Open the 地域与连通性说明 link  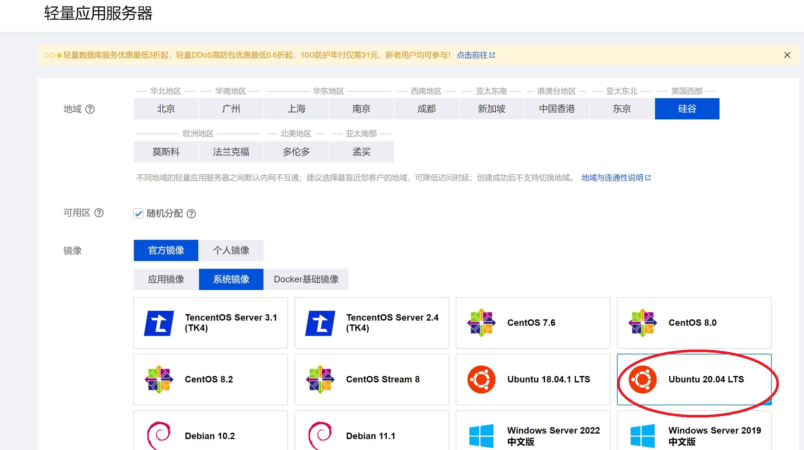pos(616,178)
